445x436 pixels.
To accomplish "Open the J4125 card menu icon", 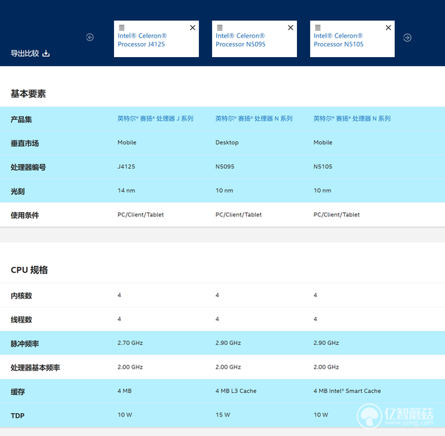I will [122, 28].
